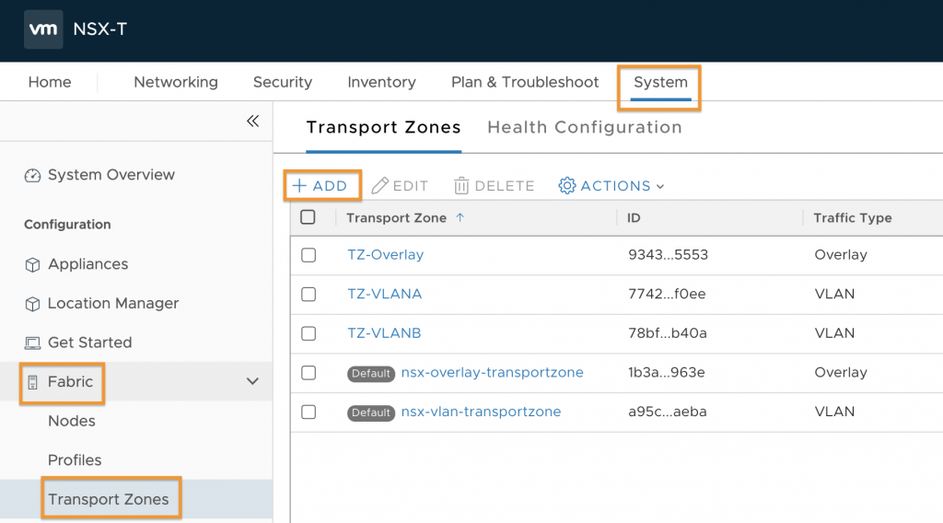Select Profiles under Fabric
The width and height of the screenshot is (943, 523).
click(75, 459)
